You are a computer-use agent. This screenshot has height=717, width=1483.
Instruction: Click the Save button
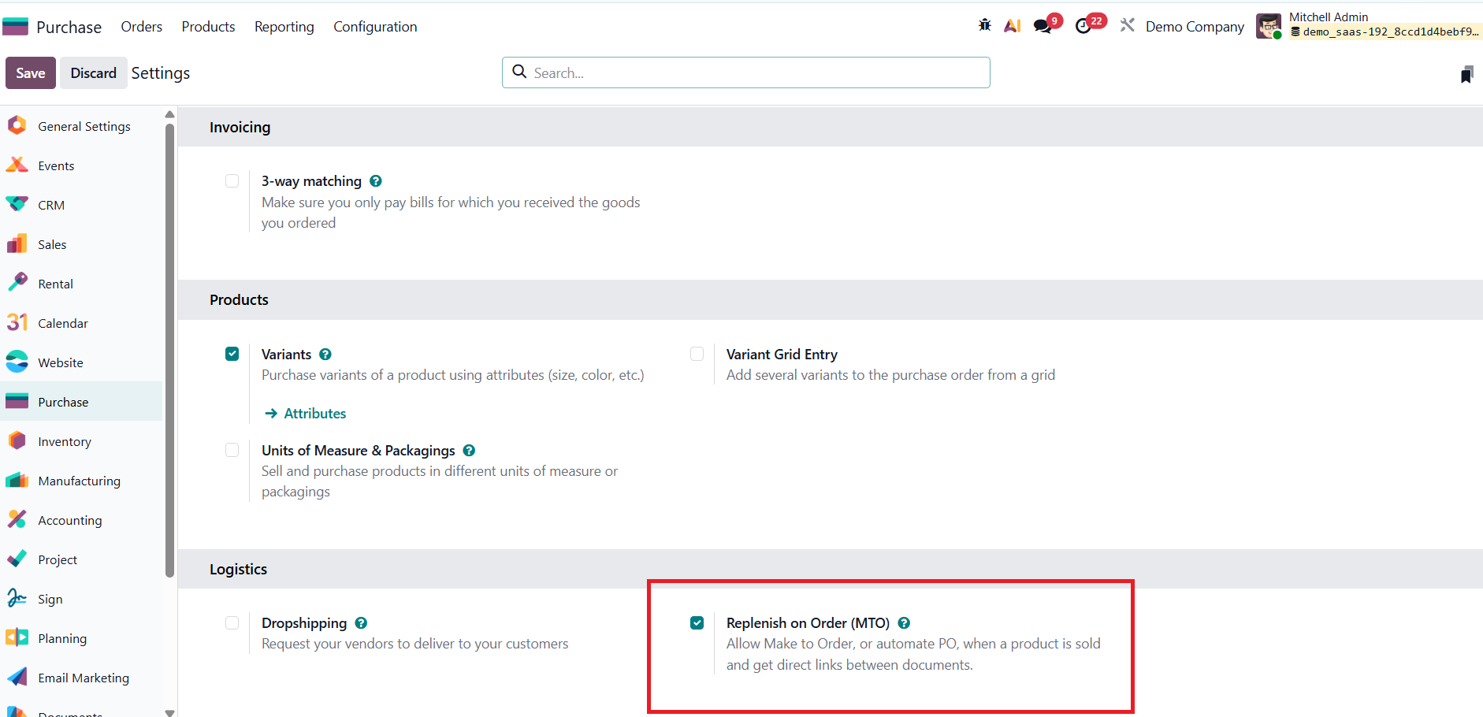31,73
